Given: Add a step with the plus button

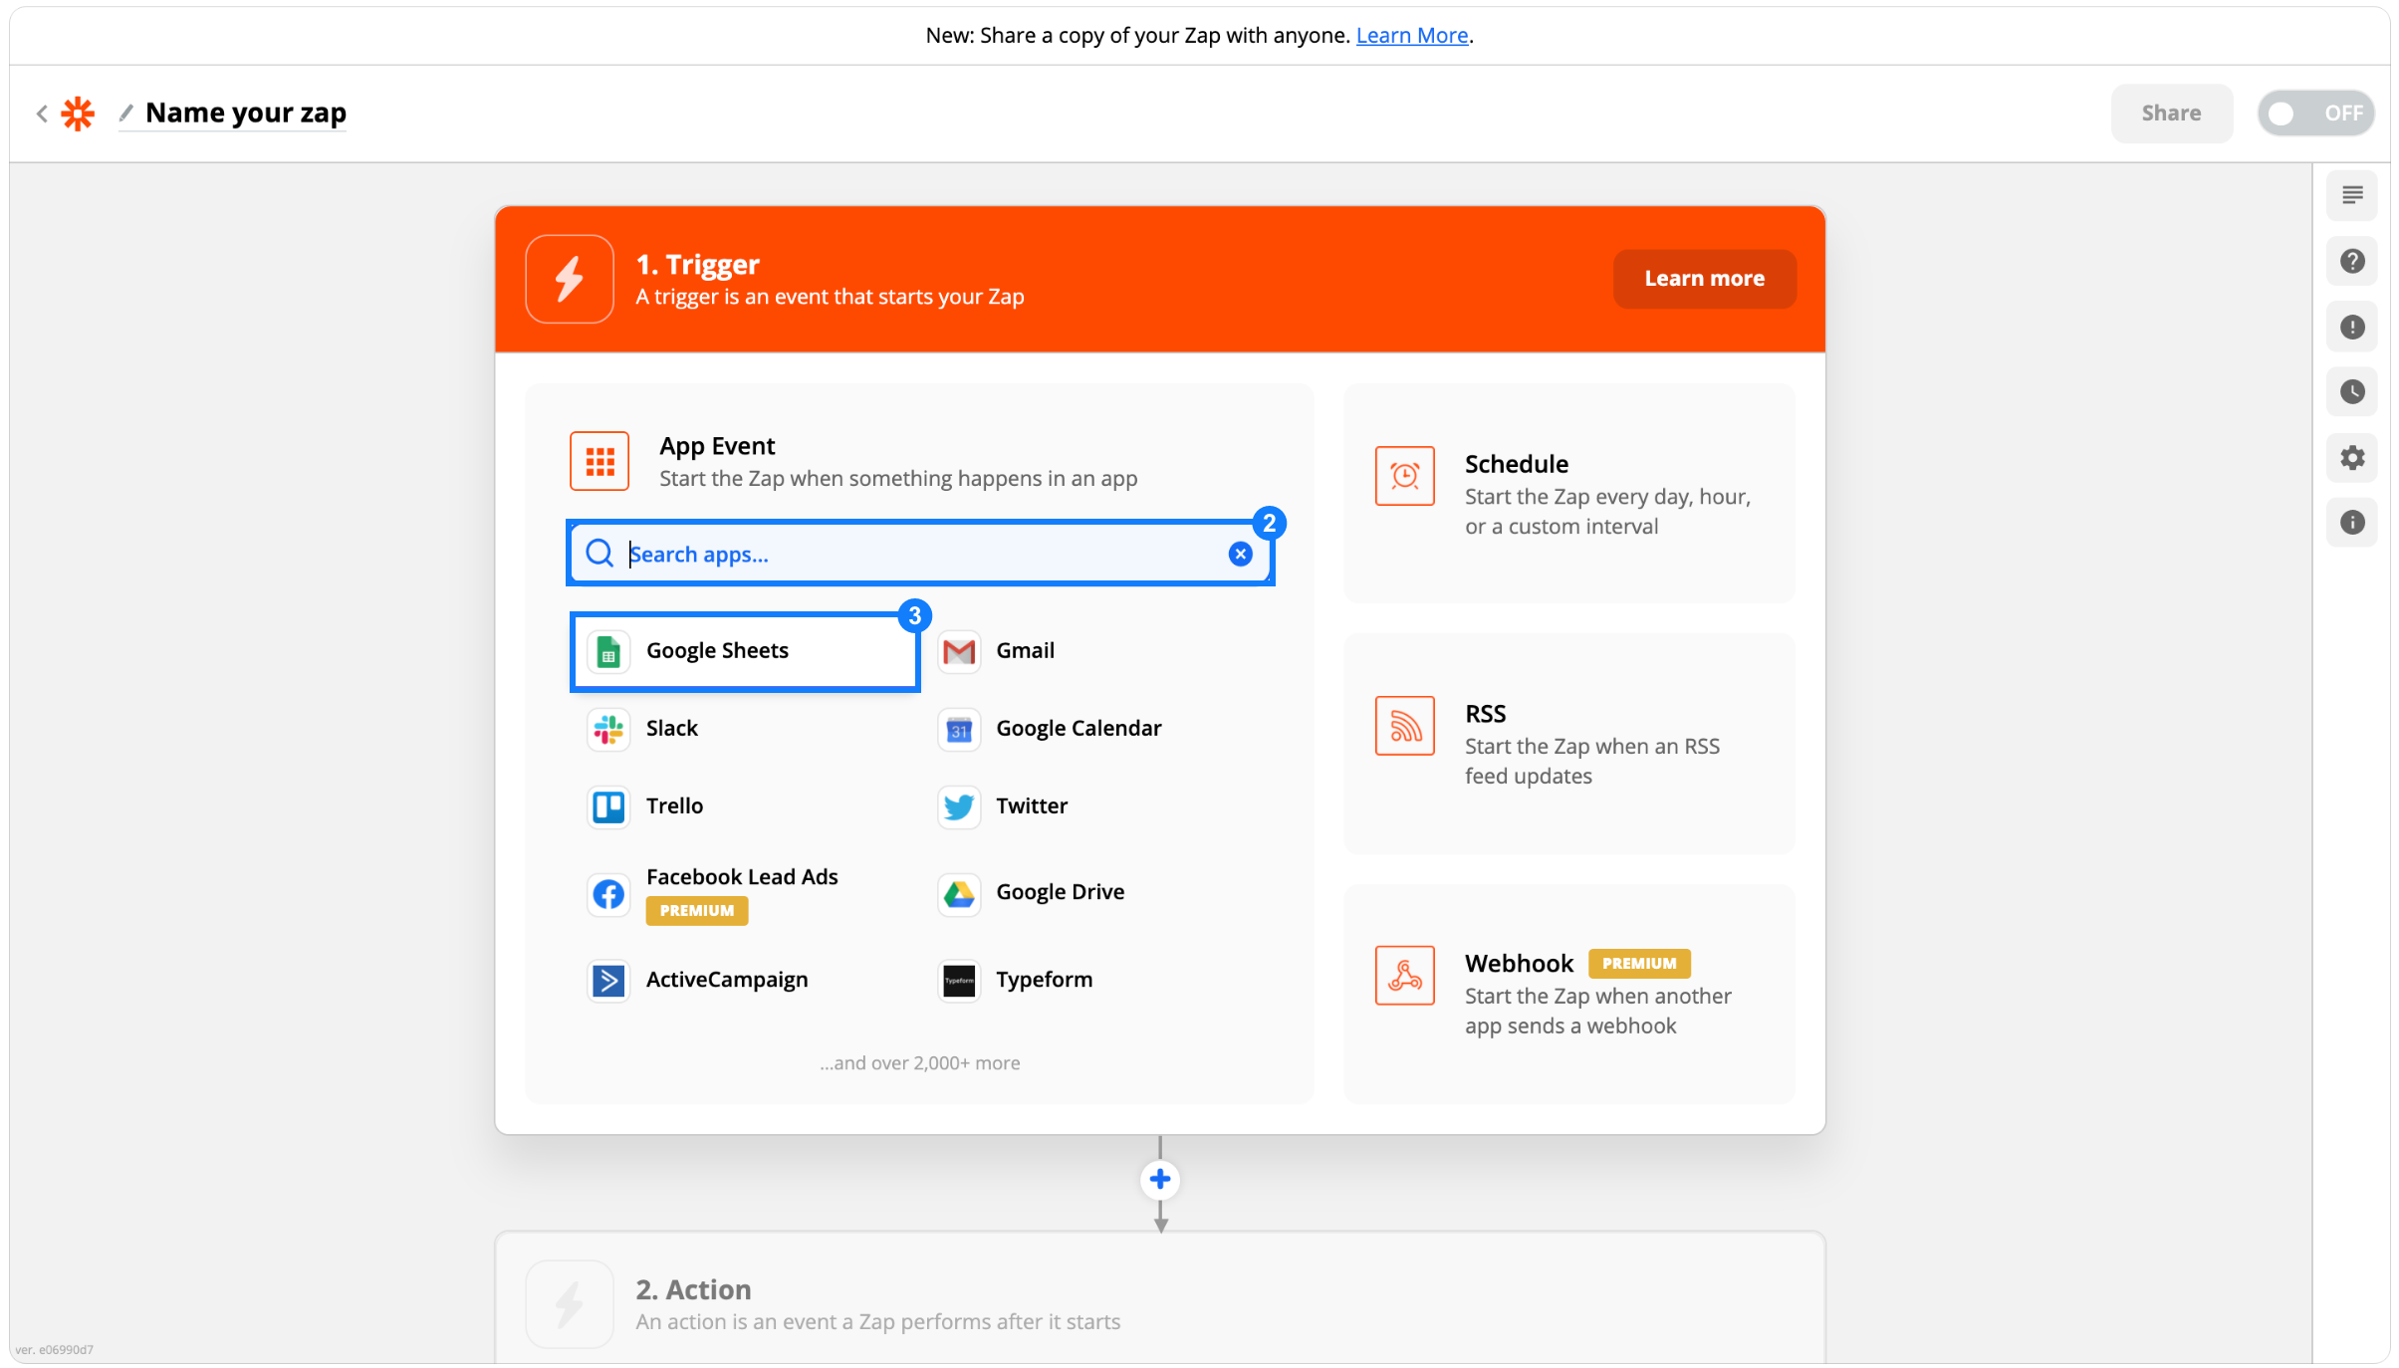Looking at the screenshot, I should click(1160, 1180).
